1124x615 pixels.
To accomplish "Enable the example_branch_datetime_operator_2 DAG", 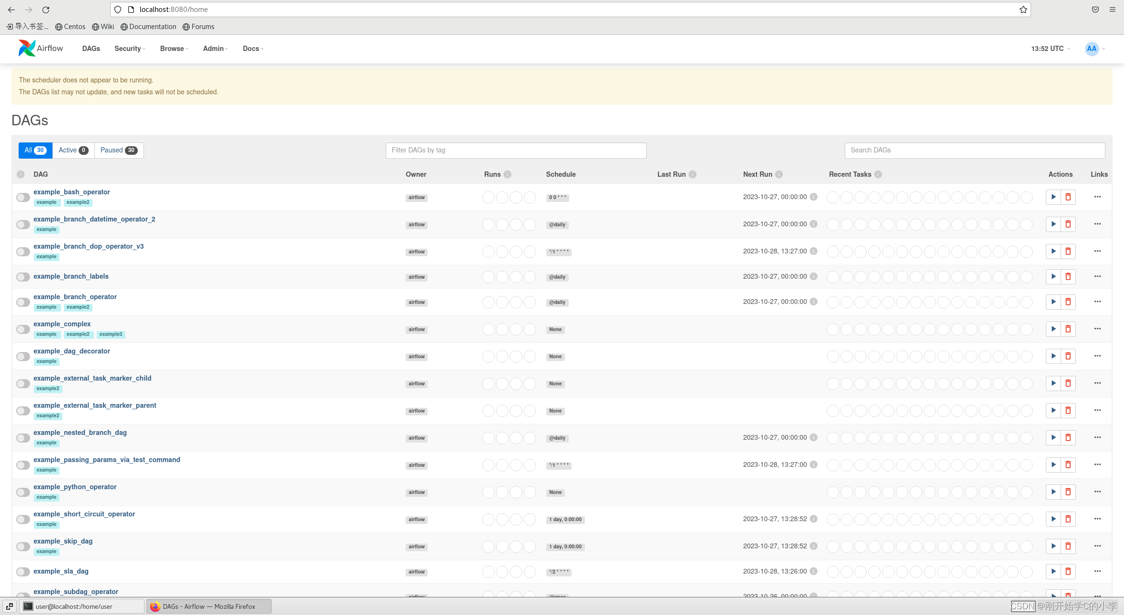I will tap(22, 224).
